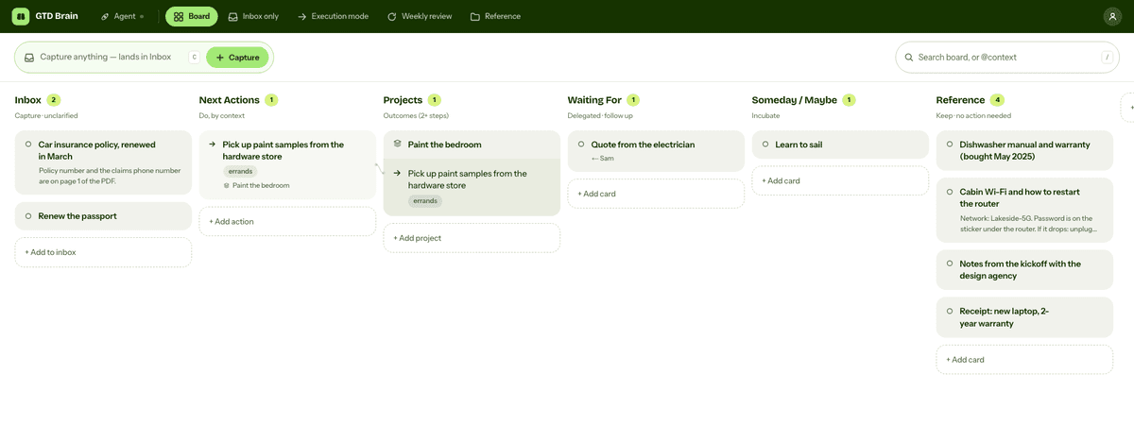Click the Someday / Maybe column heading
Screen dimensions: 1134x425
click(795, 100)
